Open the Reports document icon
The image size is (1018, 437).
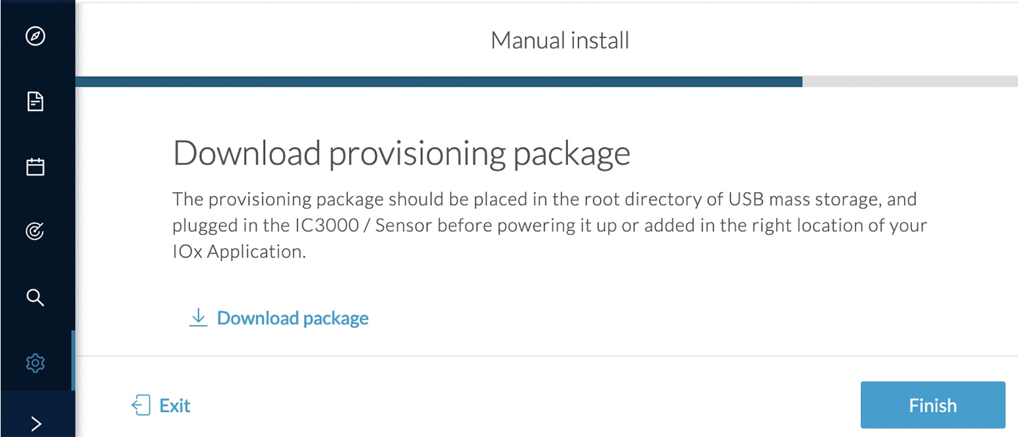(x=35, y=101)
